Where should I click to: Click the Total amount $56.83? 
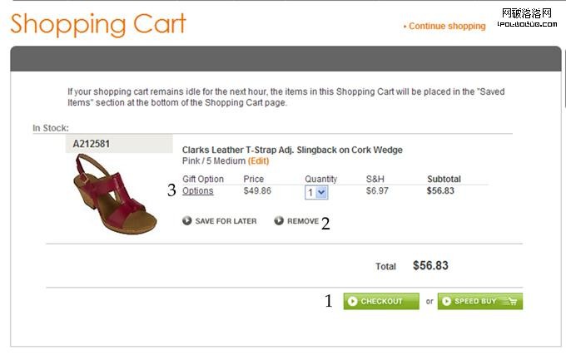point(430,266)
